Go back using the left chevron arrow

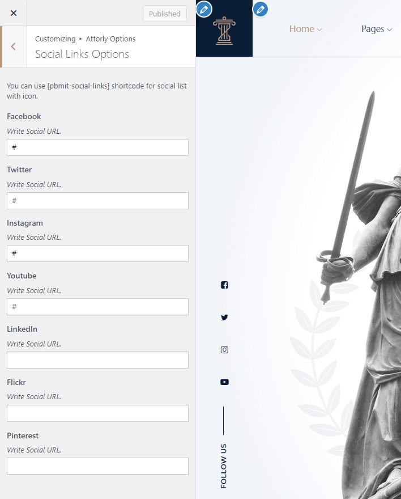pyautogui.click(x=13, y=47)
